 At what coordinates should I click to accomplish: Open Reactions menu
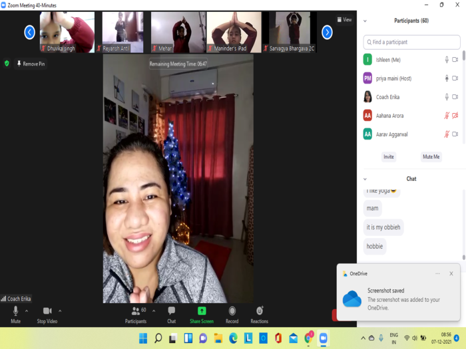click(x=260, y=315)
